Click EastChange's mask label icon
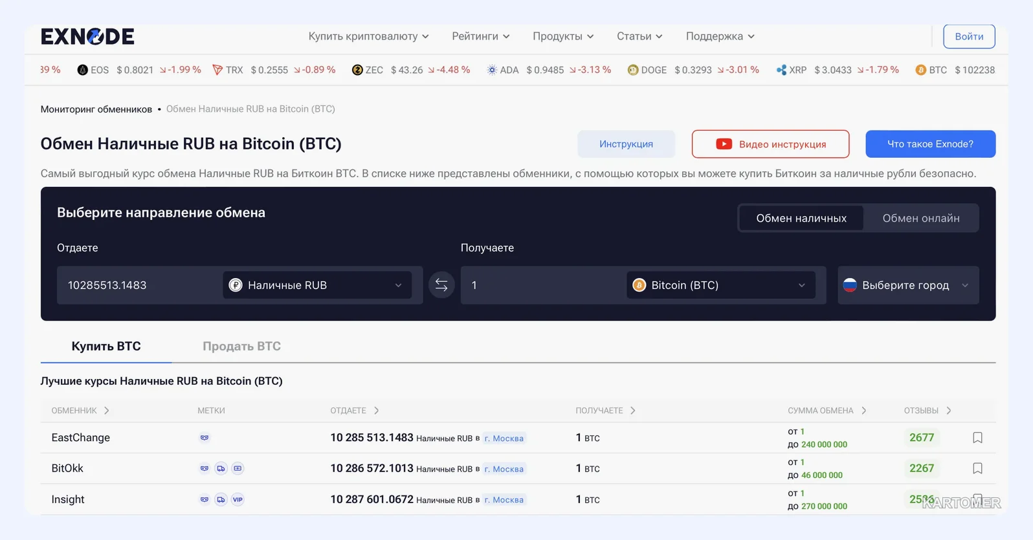Screen dimensions: 1033x540 205,438
